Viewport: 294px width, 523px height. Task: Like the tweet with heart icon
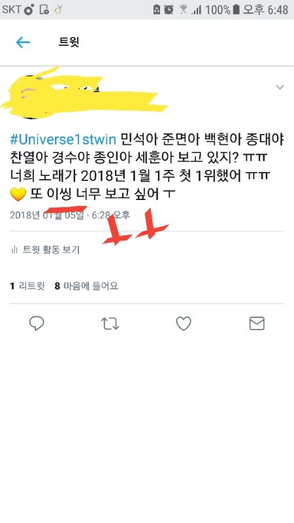pos(184,324)
